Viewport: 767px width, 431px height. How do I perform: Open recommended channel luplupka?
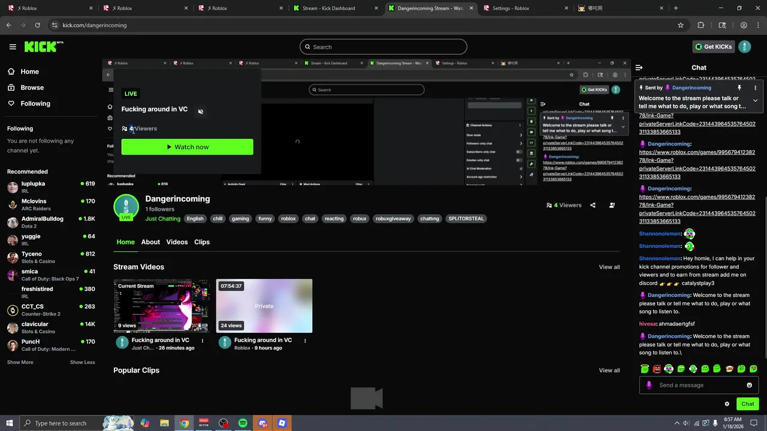(51, 187)
